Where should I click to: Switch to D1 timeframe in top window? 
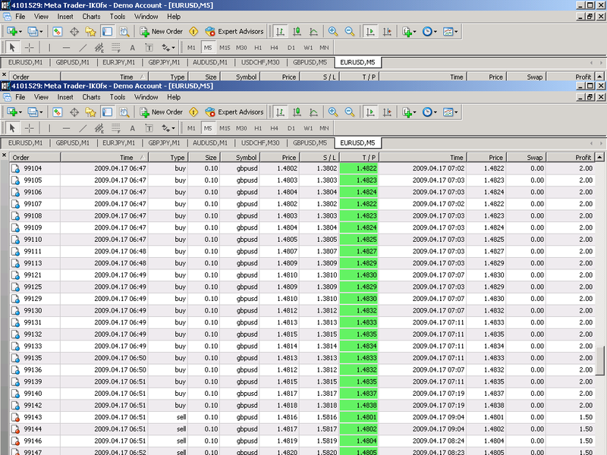(x=291, y=48)
